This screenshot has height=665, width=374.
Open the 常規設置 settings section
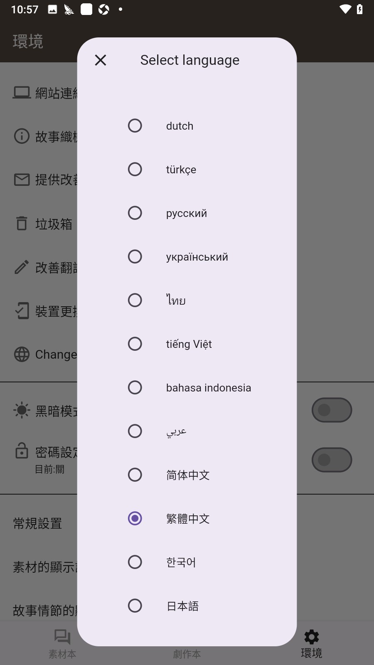pyautogui.click(x=37, y=523)
